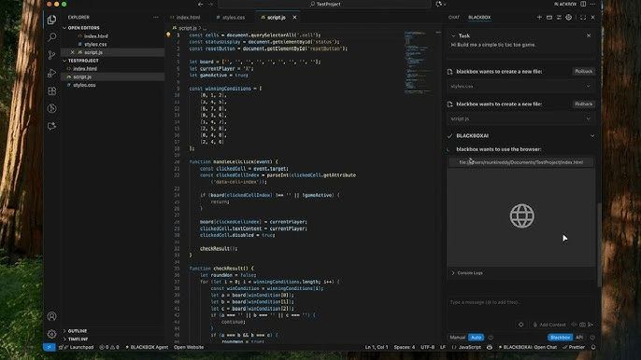Collapse the Open Editors section
The image size is (641, 360).
[x=83, y=28]
